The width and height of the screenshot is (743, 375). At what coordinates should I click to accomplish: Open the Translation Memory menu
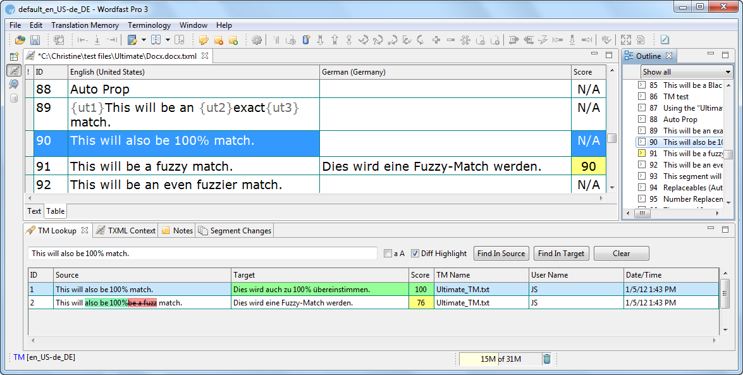[x=85, y=25]
